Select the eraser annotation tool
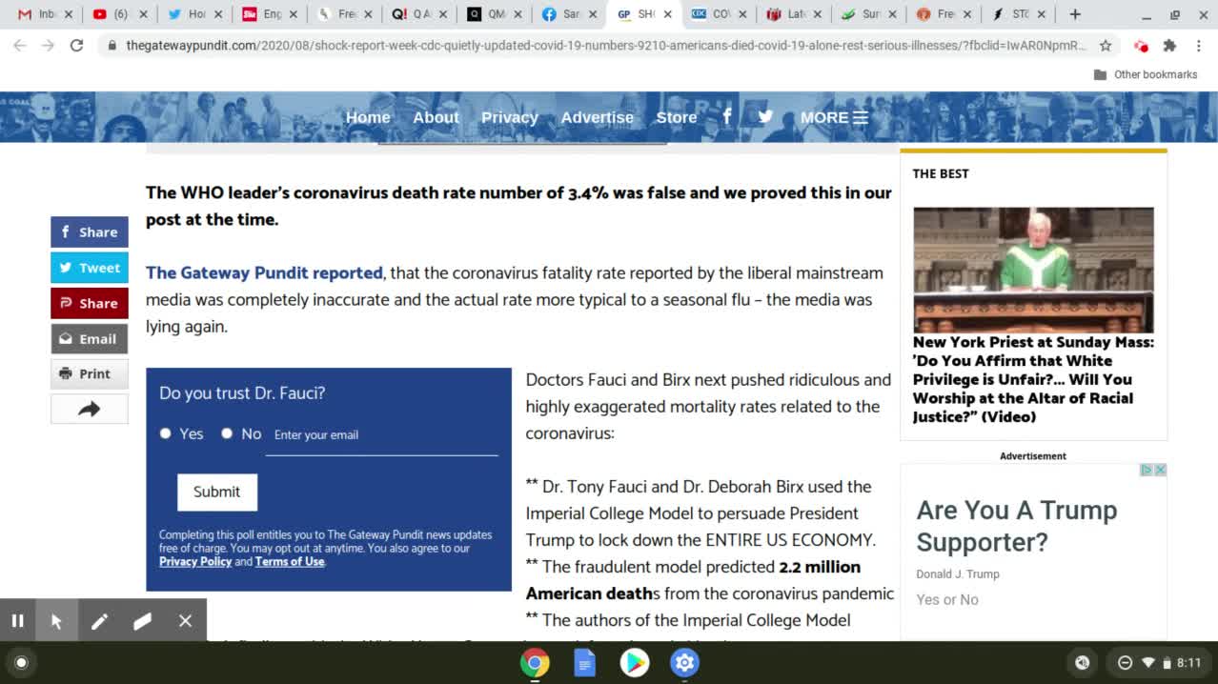 pyautogui.click(x=142, y=621)
